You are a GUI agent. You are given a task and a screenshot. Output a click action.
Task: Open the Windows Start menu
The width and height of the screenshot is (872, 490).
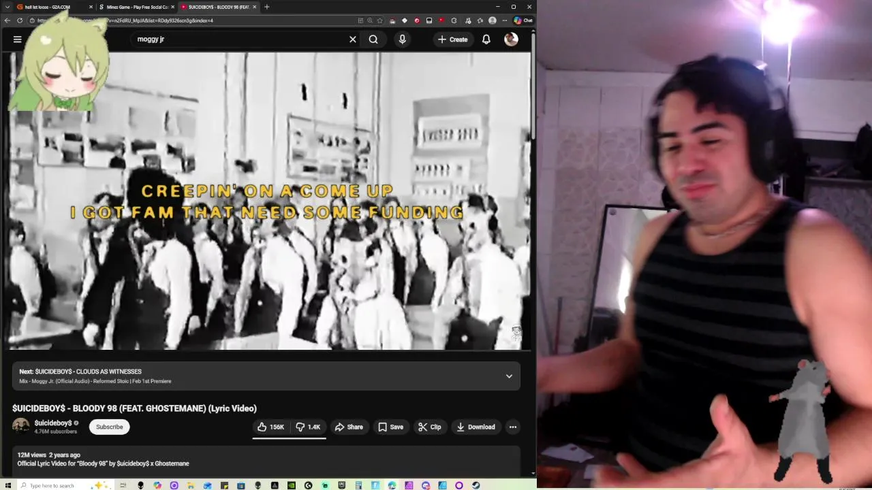coord(8,485)
